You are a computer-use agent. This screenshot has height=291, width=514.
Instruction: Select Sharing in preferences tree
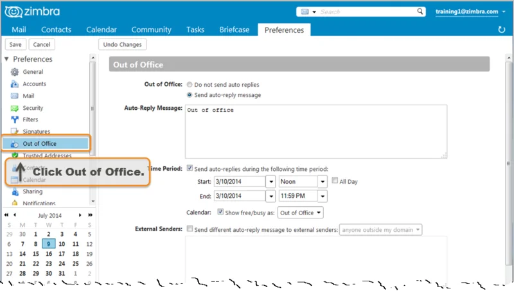(33, 191)
